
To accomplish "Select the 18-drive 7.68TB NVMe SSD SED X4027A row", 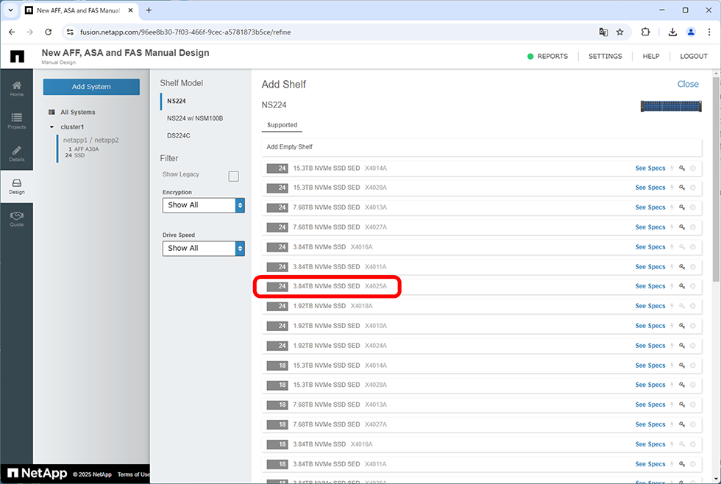I will click(x=482, y=424).
